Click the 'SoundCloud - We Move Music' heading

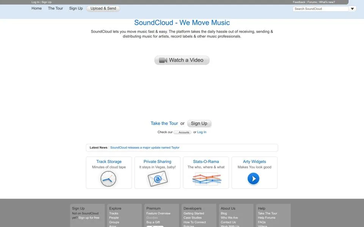[182, 23]
